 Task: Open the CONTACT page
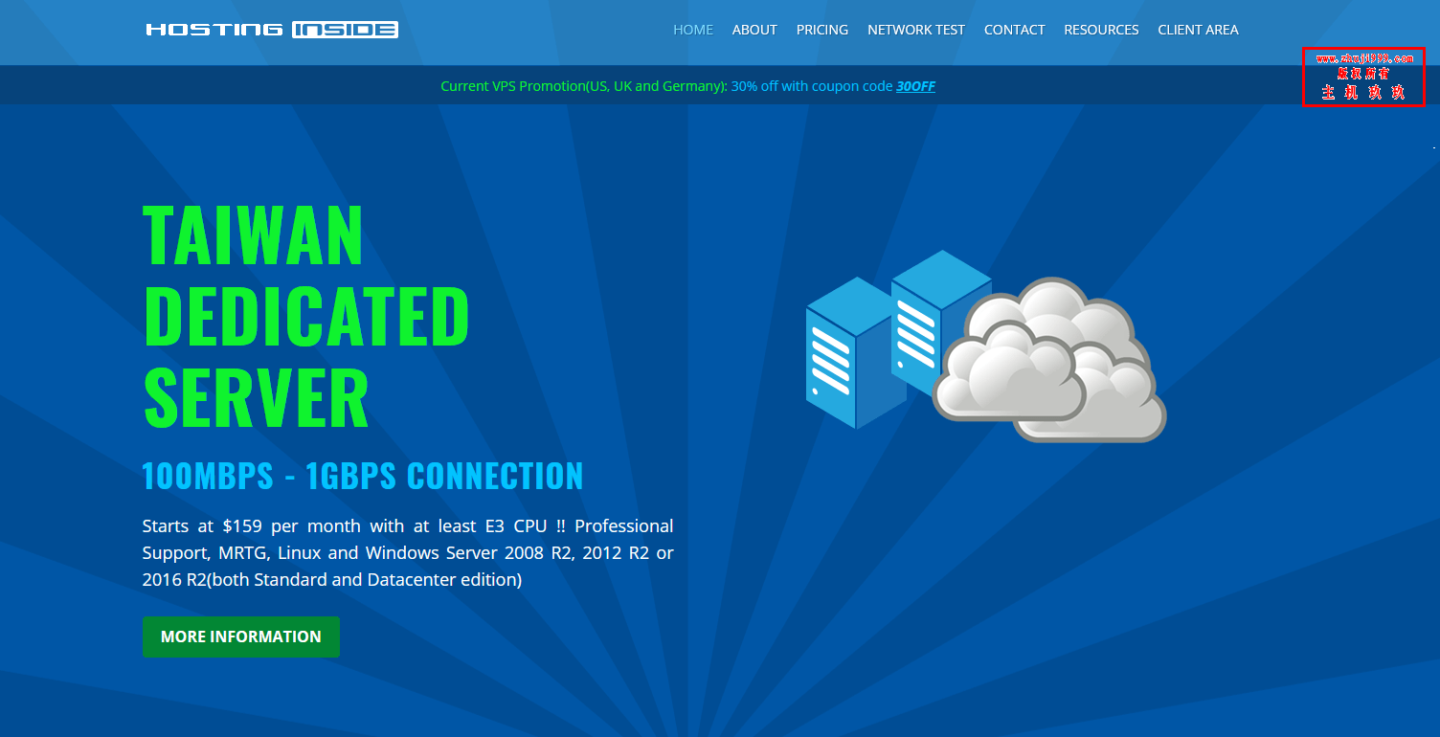[1014, 30]
